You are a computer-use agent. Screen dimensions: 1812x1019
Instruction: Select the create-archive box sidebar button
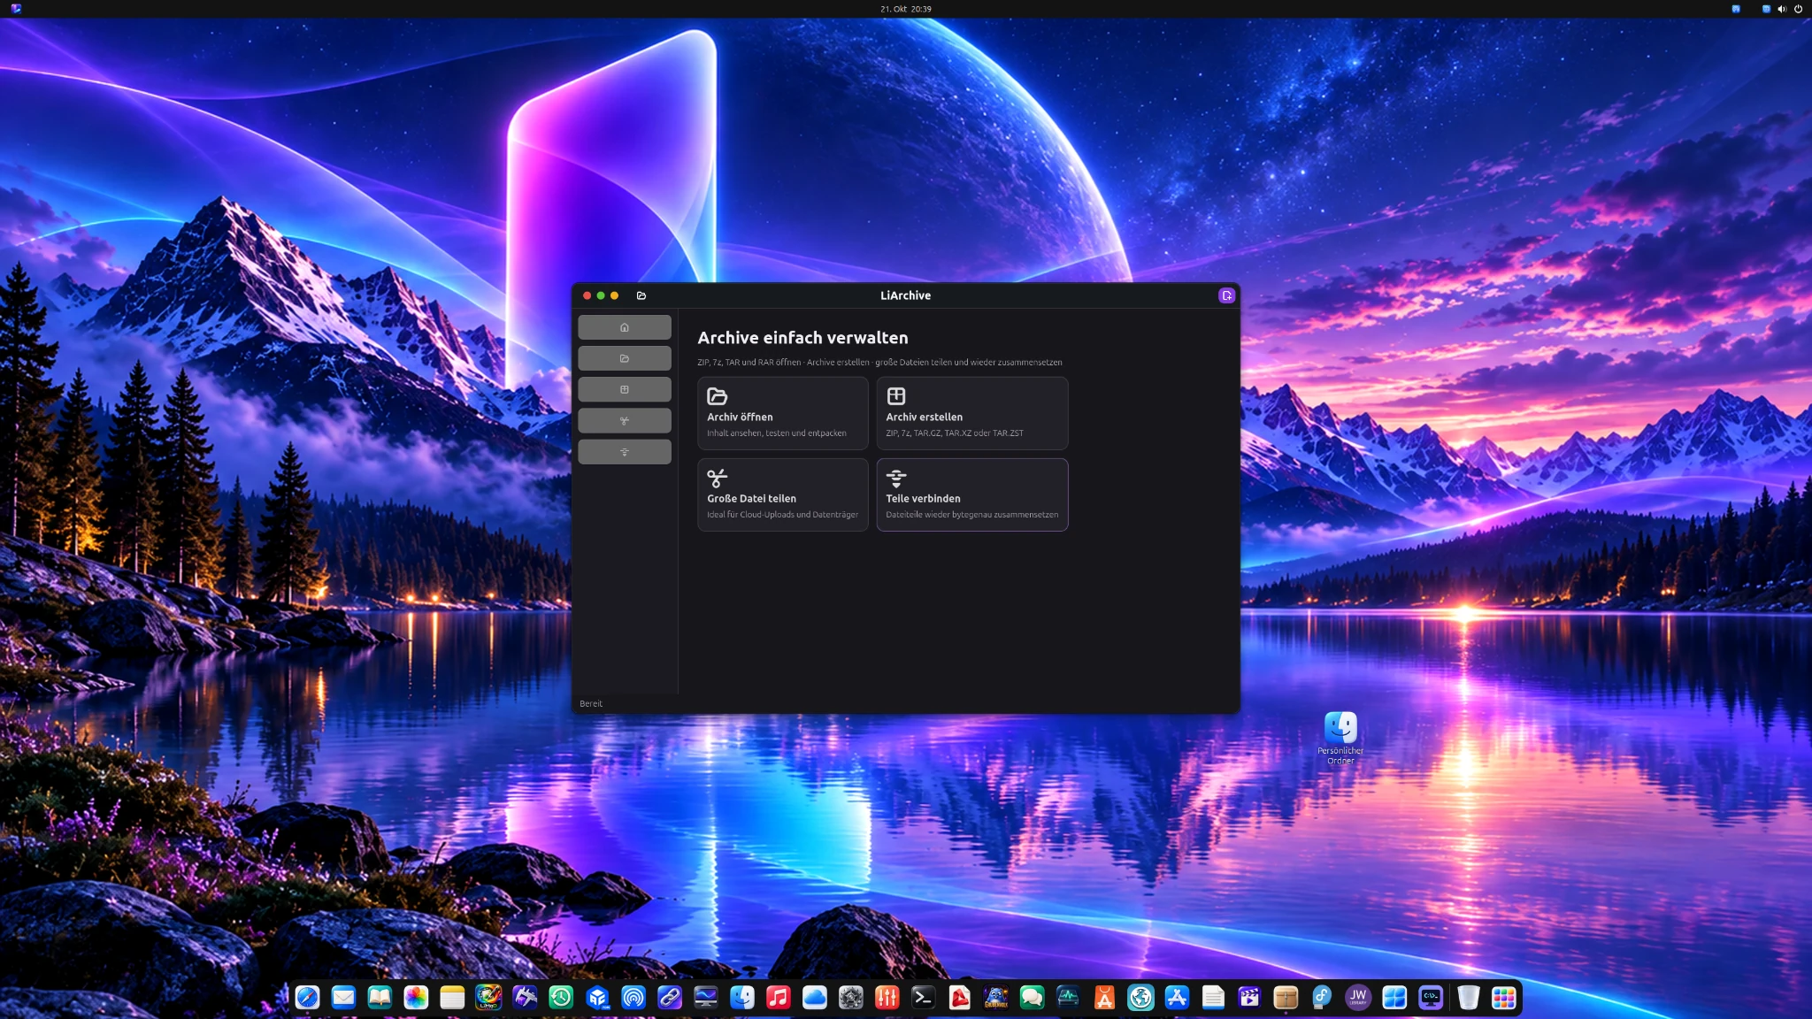pyautogui.click(x=625, y=389)
